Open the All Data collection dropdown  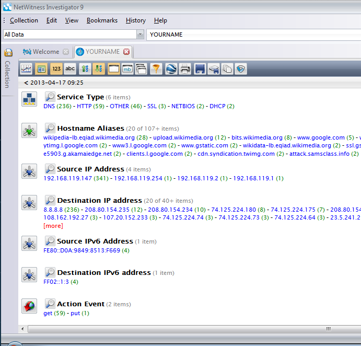click(140, 34)
